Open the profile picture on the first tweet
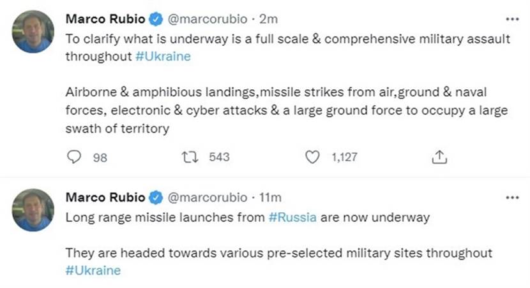 pyautogui.click(x=33, y=31)
